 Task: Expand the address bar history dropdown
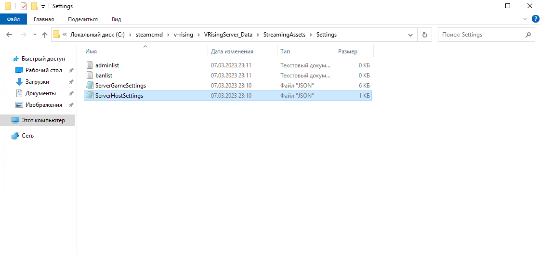coord(410,35)
